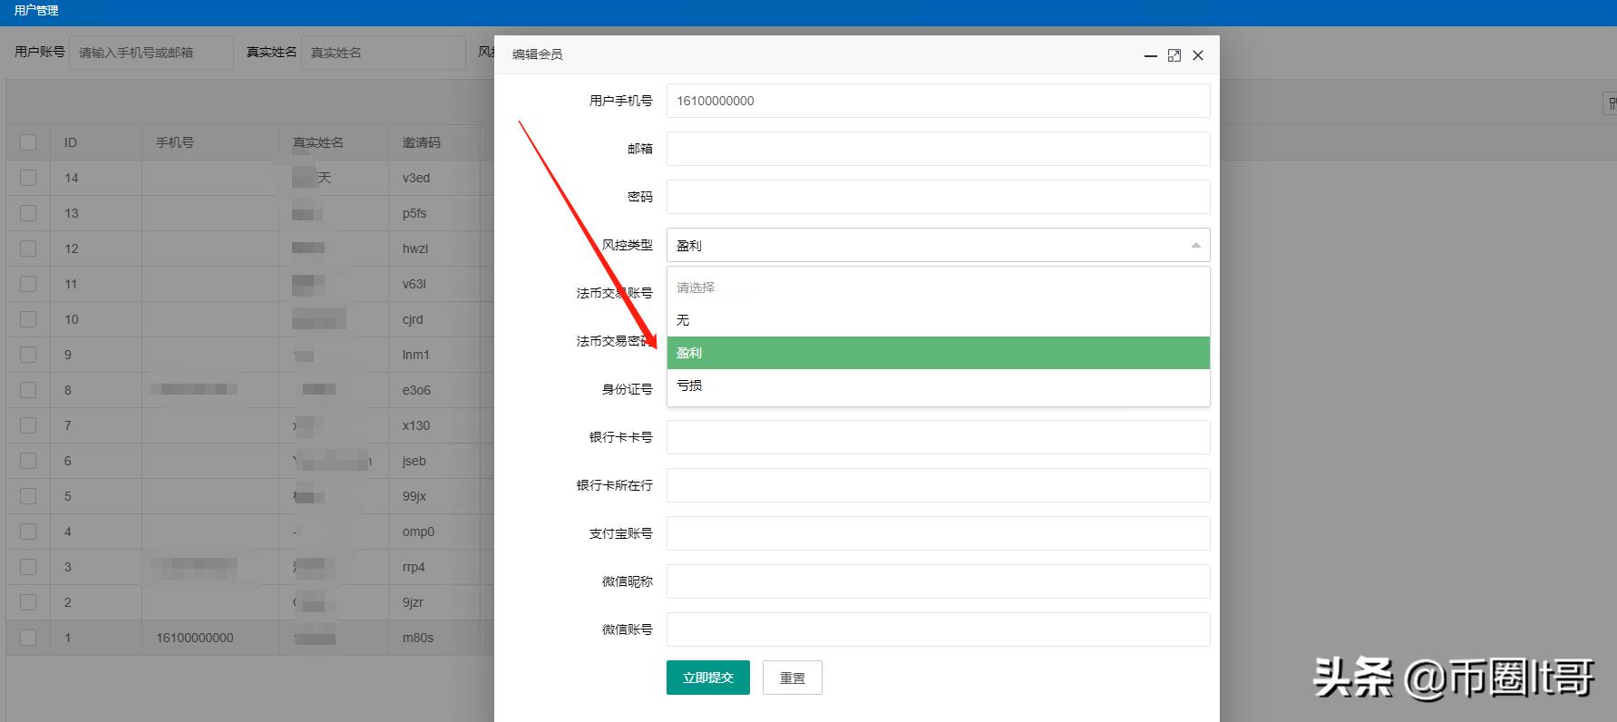Image resolution: width=1617 pixels, height=722 pixels.
Task: Click invite code lnm1
Action: tap(416, 355)
